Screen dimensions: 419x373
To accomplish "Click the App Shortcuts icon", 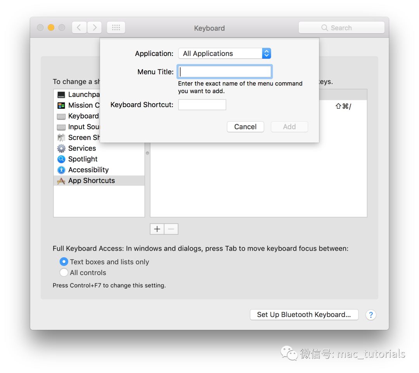I will [x=61, y=181].
